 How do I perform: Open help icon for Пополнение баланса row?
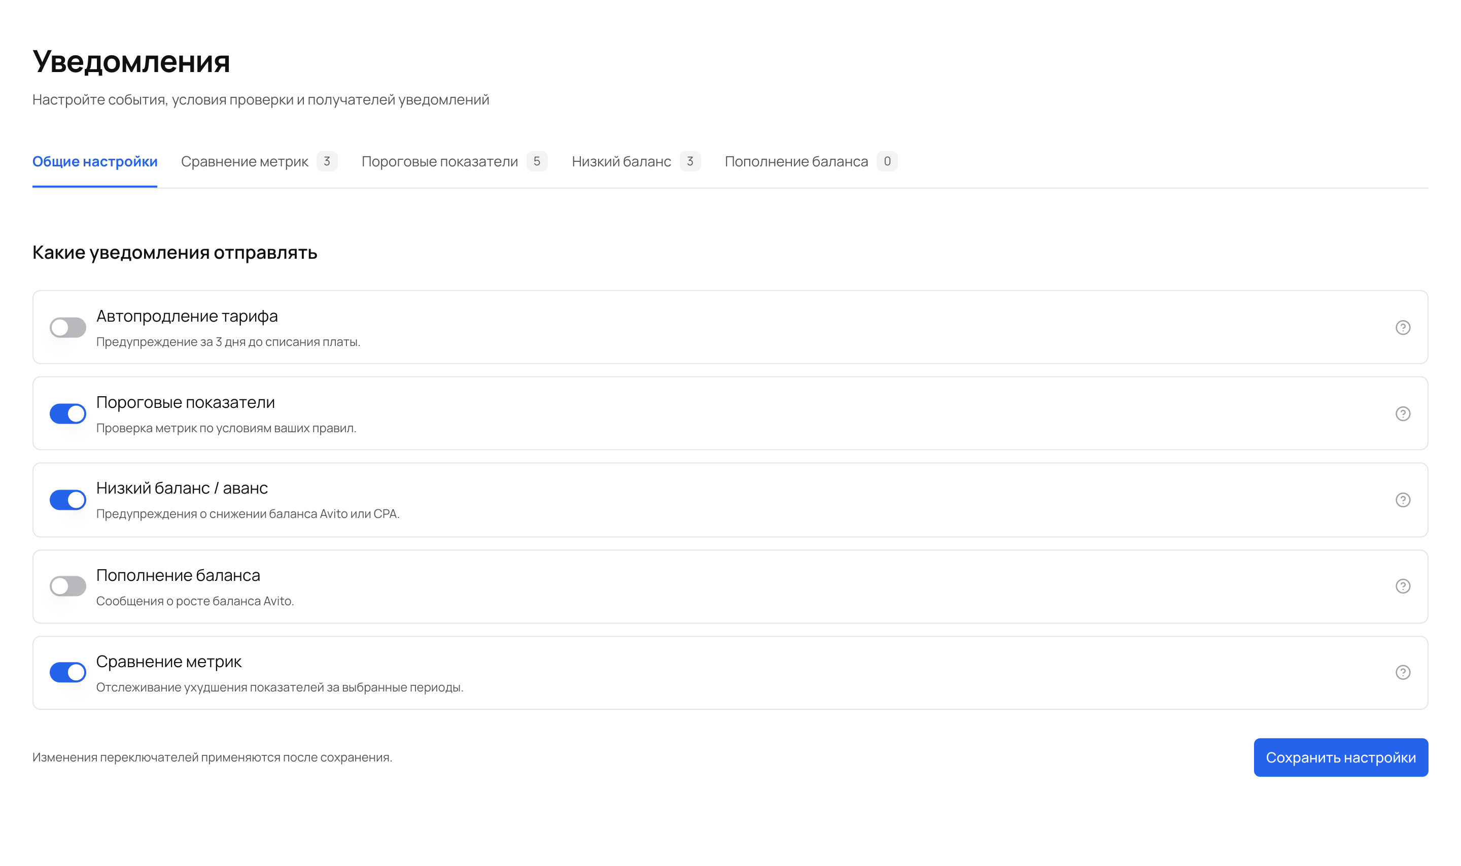(x=1403, y=586)
